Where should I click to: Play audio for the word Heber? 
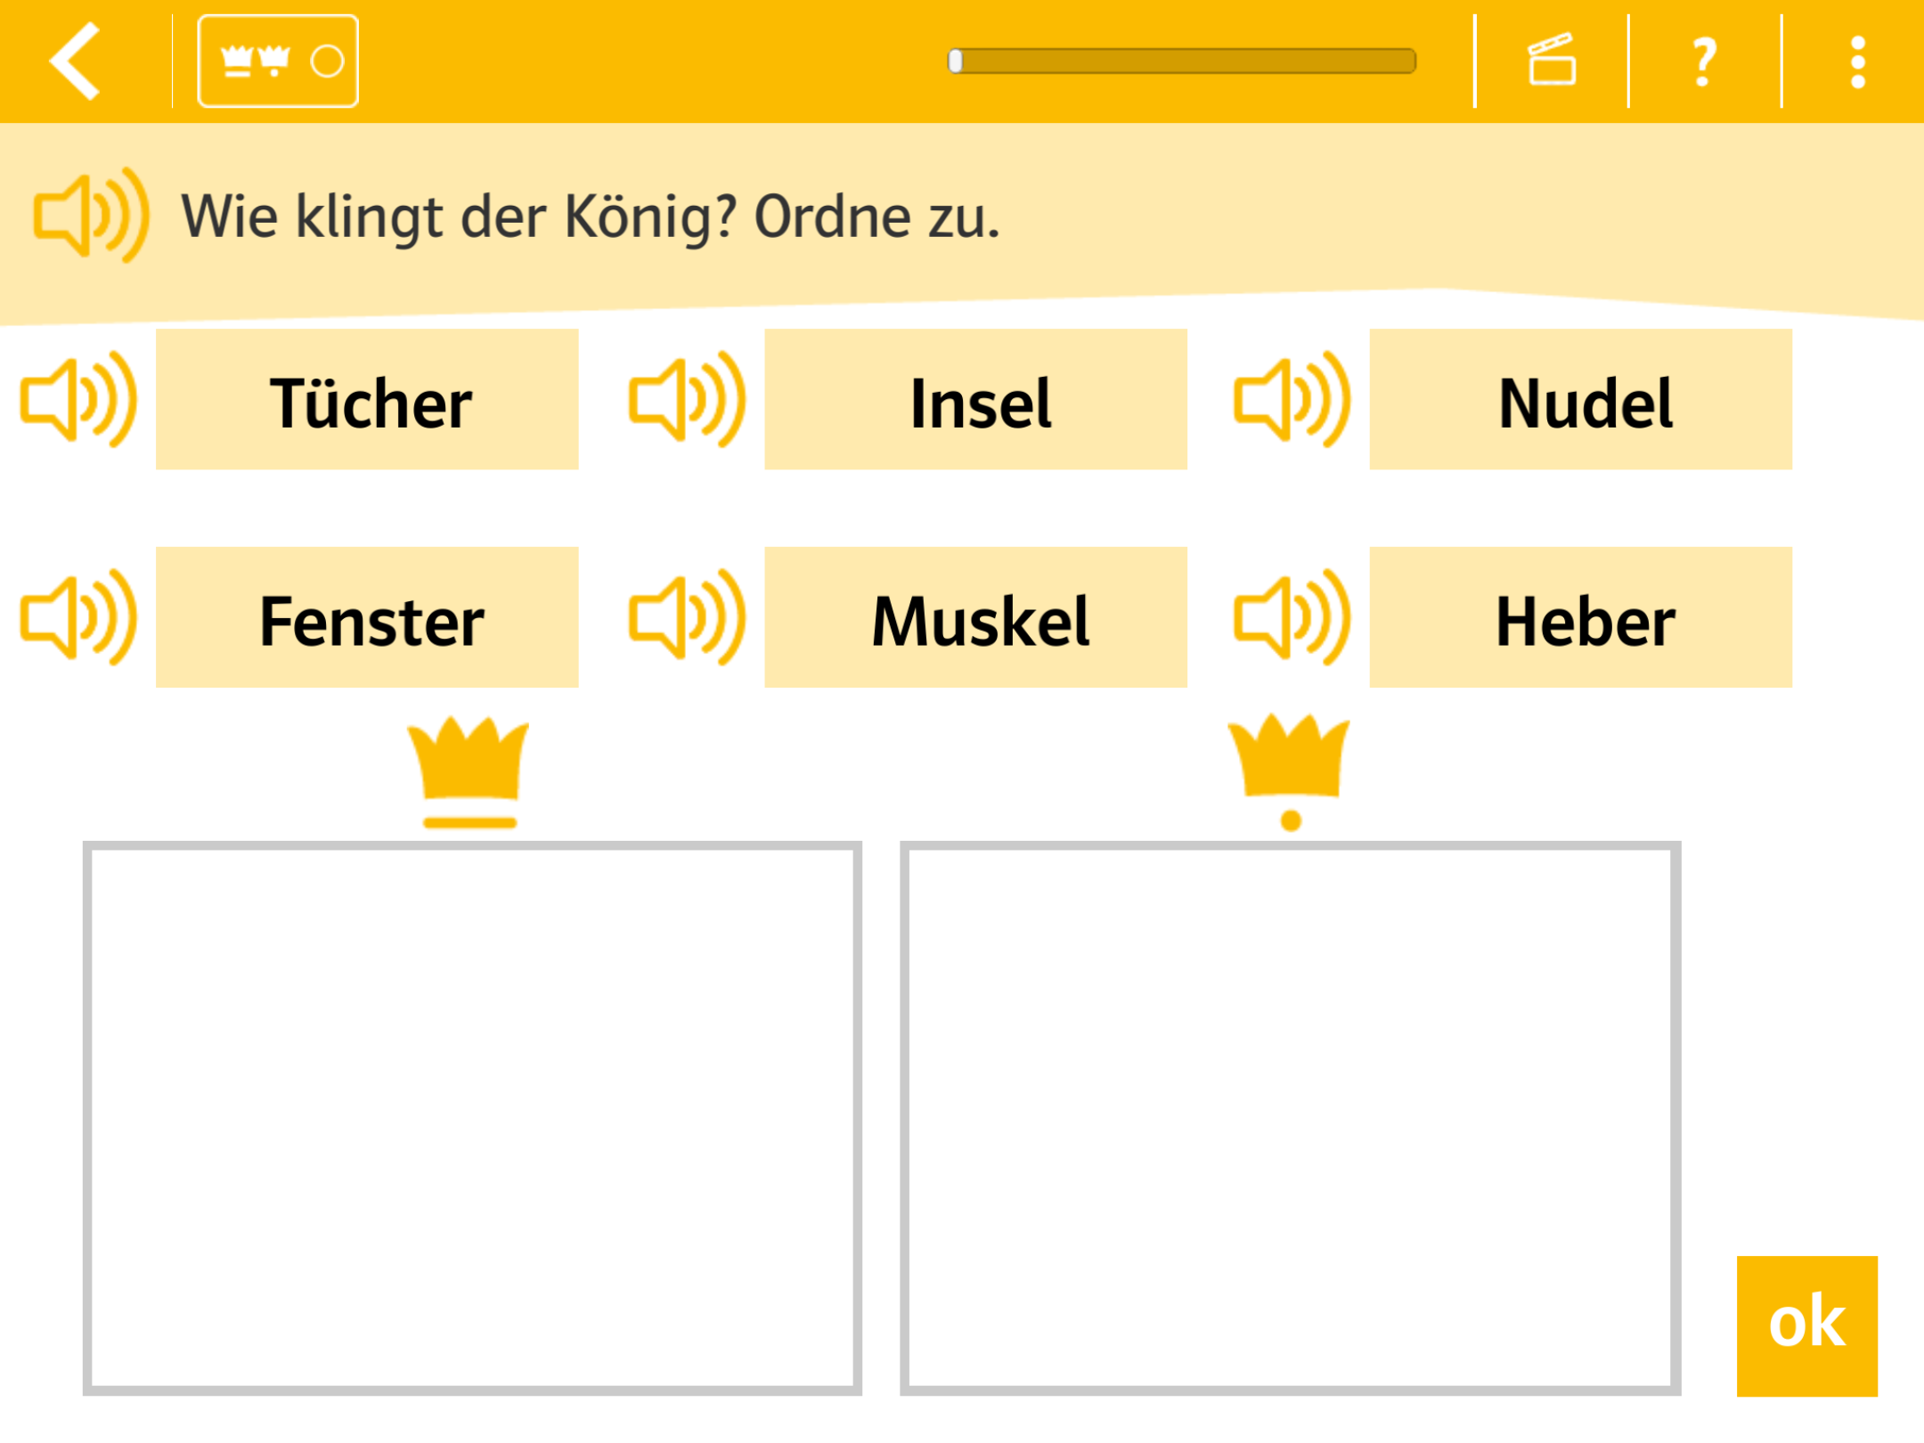tap(1292, 617)
